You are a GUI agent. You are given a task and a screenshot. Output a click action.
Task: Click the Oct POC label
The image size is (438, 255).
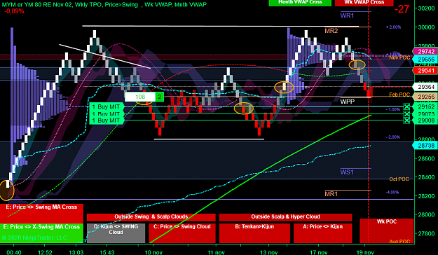click(x=399, y=179)
